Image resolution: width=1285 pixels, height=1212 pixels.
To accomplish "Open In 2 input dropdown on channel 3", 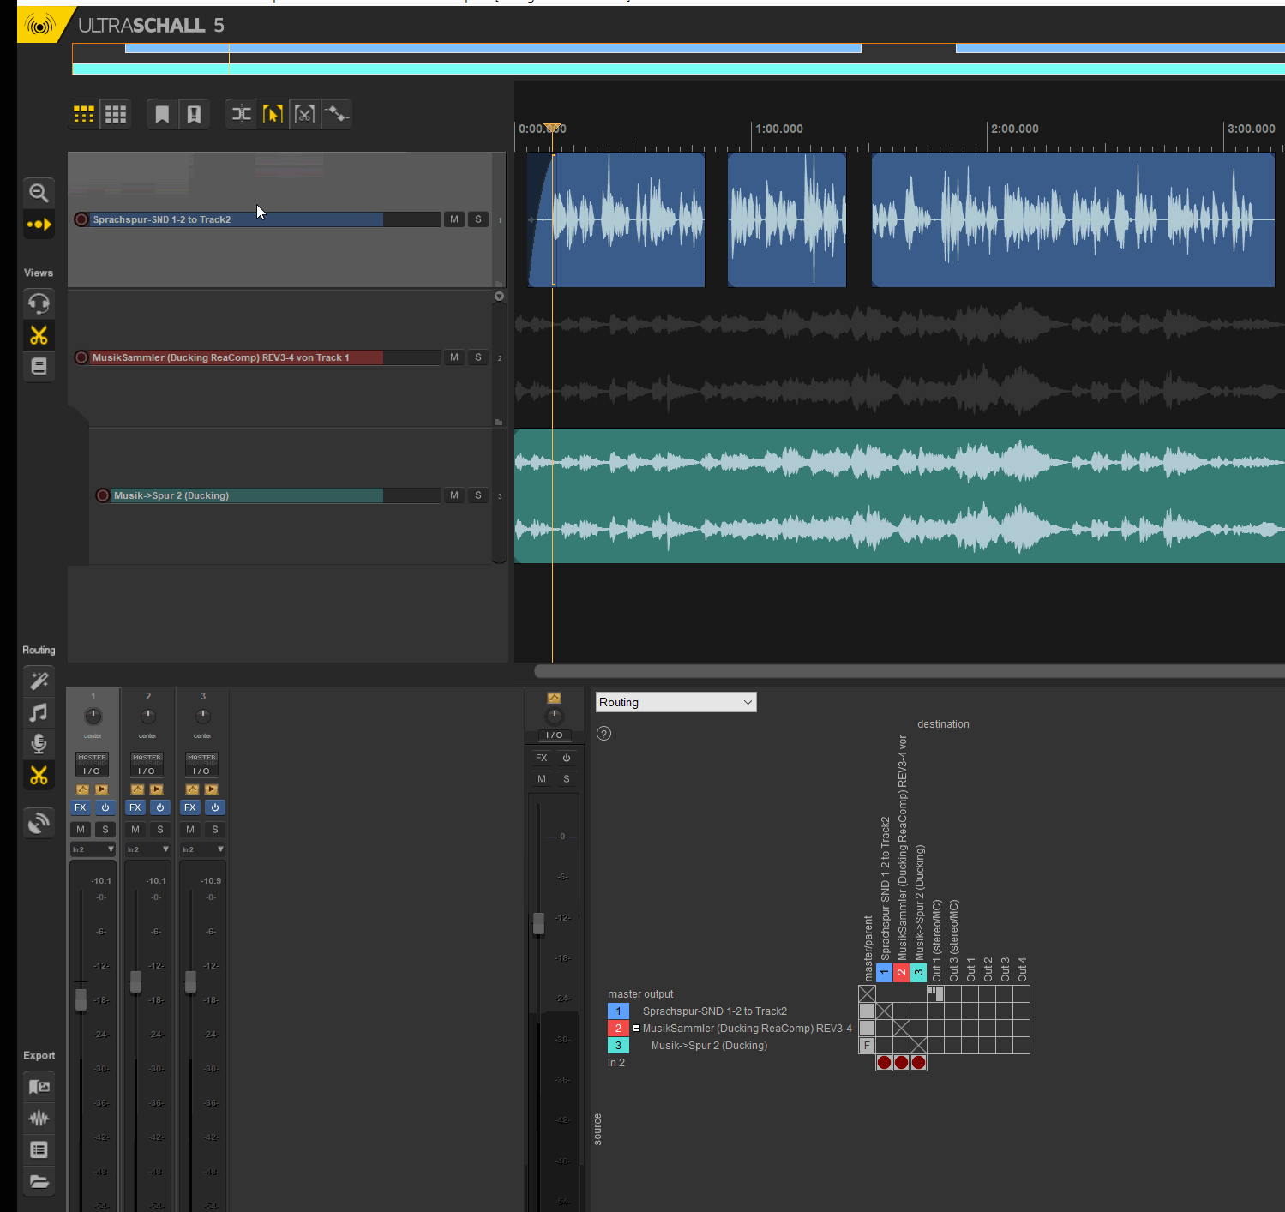I will [202, 849].
